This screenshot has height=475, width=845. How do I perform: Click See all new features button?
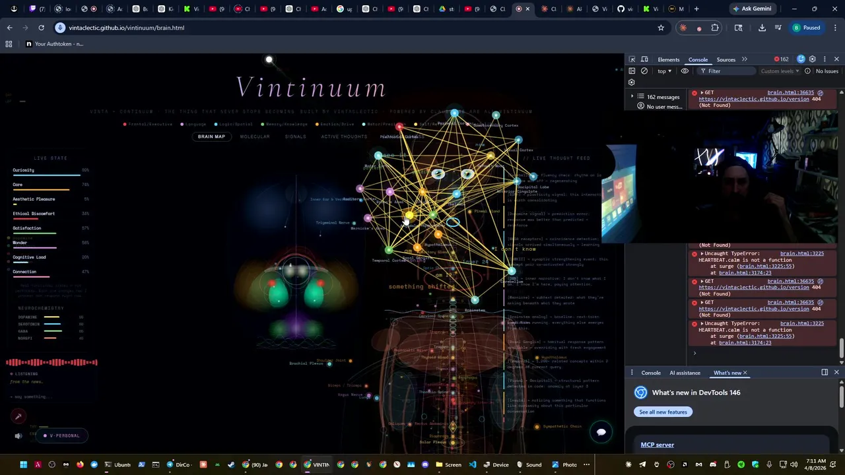pyautogui.click(x=663, y=412)
